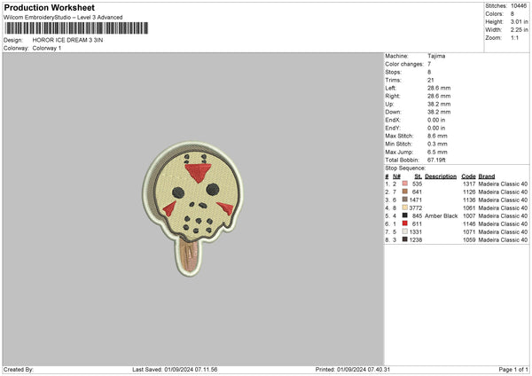The height and width of the screenshot is (376, 532).
Task: Click Printed date '01/09/2024 07.40.31'
Action: [364, 369]
